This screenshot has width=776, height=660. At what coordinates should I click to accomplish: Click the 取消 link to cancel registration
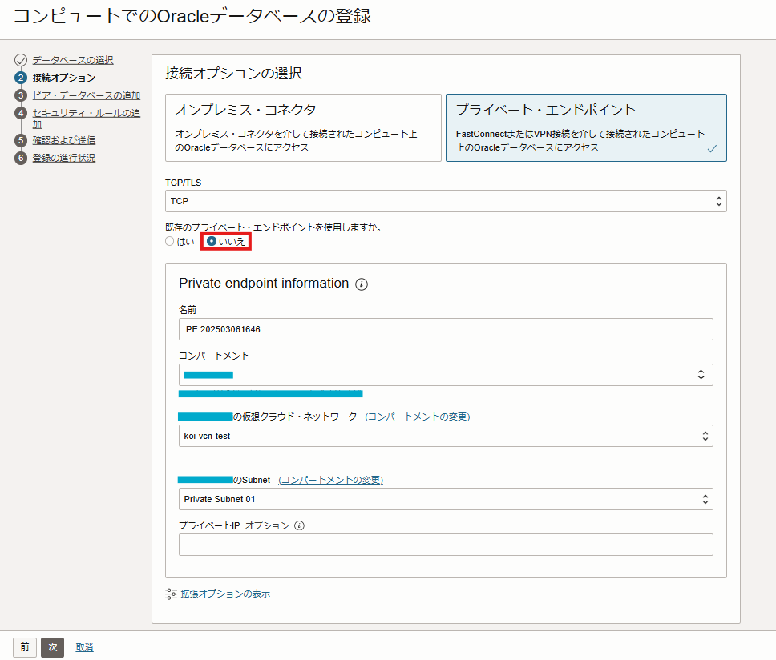(x=83, y=647)
